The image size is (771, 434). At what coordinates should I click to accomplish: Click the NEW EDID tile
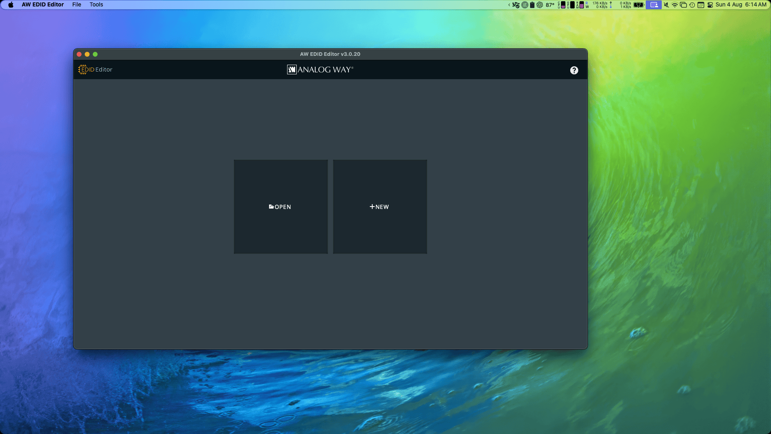380,207
